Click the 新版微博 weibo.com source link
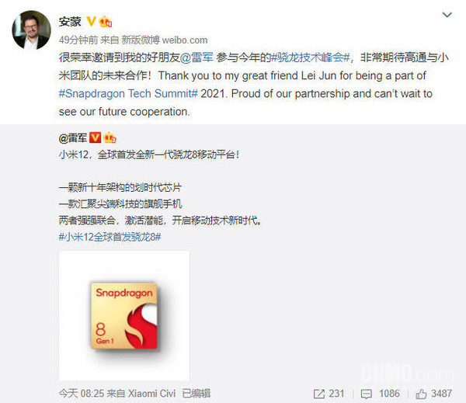466x403 pixels. pyautogui.click(x=165, y=40)
